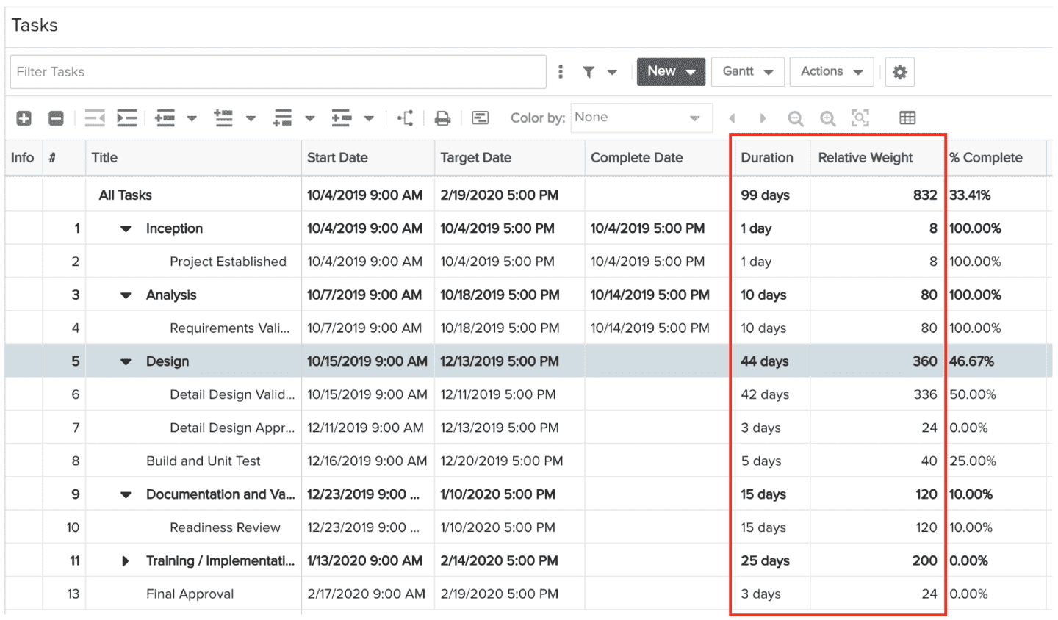Collapse the Inception task group

coord(126,228)
